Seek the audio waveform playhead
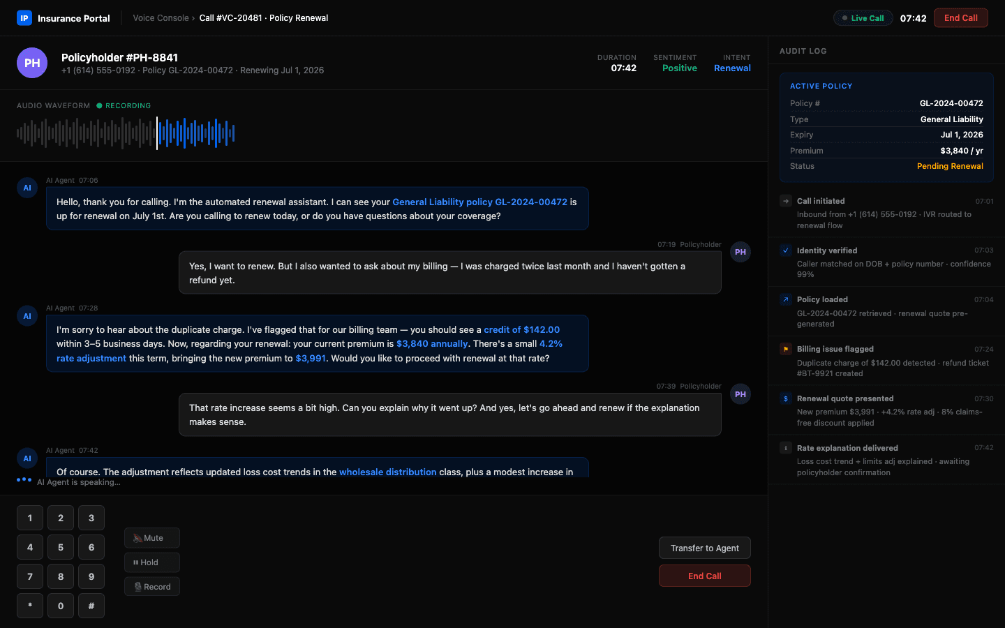This screenshot has width=1005, height=628. [x=157, y=133]
